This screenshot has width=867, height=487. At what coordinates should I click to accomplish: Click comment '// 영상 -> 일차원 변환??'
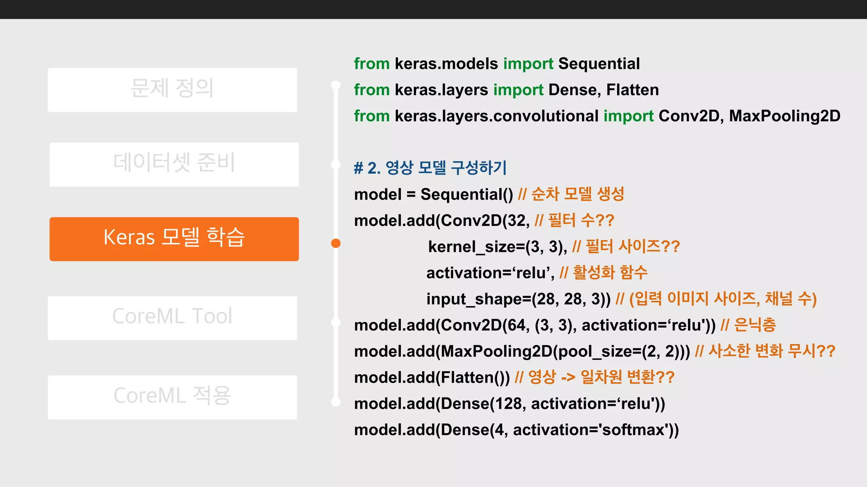click(595, 377)
